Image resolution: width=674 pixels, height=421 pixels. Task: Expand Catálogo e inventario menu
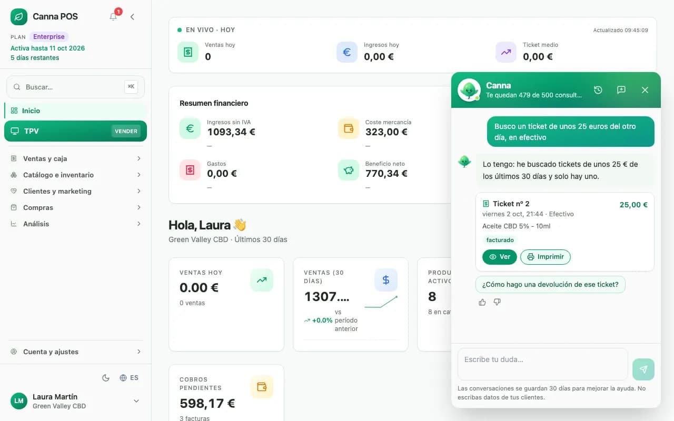(75, 175)
